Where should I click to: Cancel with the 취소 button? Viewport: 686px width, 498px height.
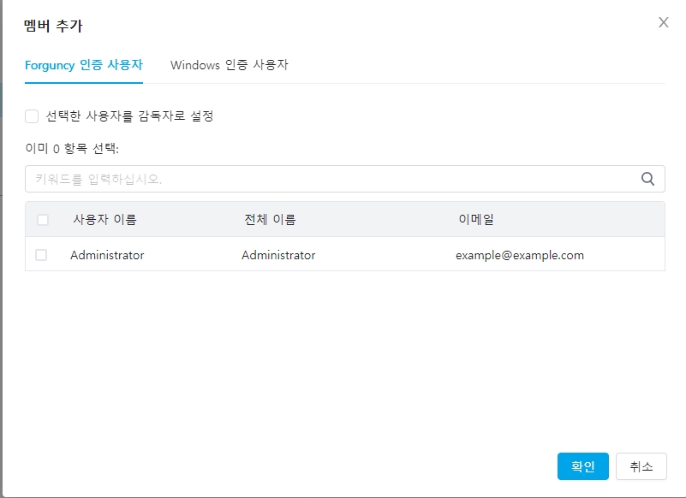(641, 466)
